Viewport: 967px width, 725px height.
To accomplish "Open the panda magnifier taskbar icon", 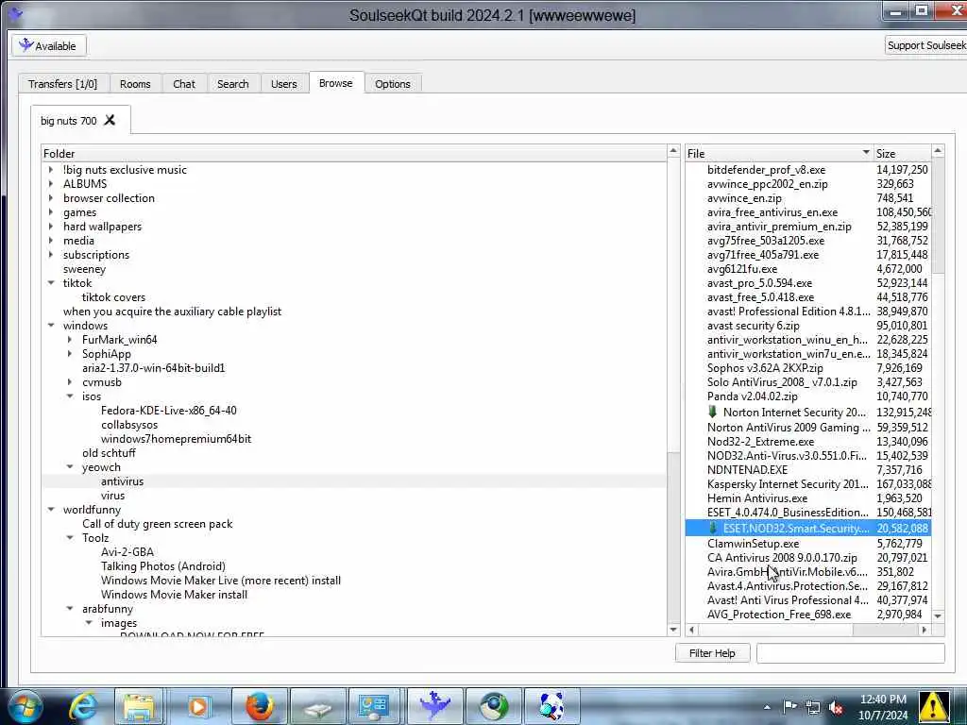I will click(551, 706).
